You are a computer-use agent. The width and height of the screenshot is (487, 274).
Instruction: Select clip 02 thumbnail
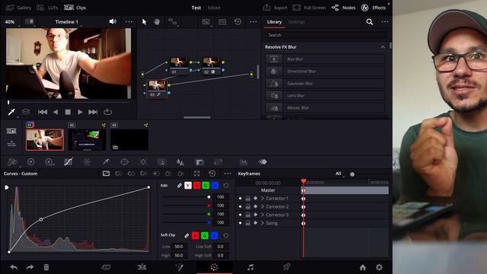[x=87, y=140]
